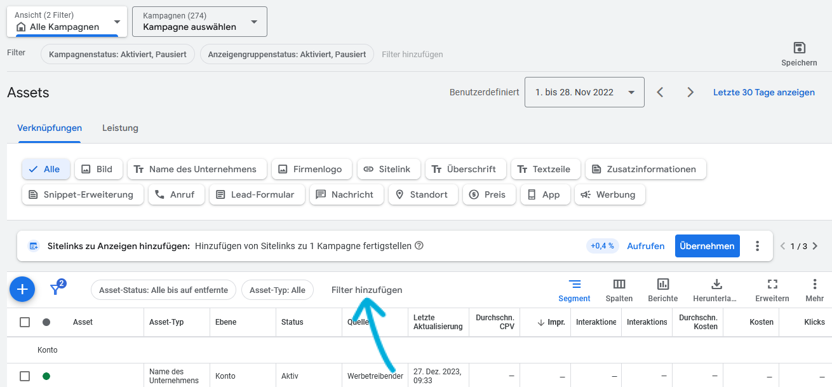Select the Nachricht asset chip
832x387 pixels.
tap(347, 194)
